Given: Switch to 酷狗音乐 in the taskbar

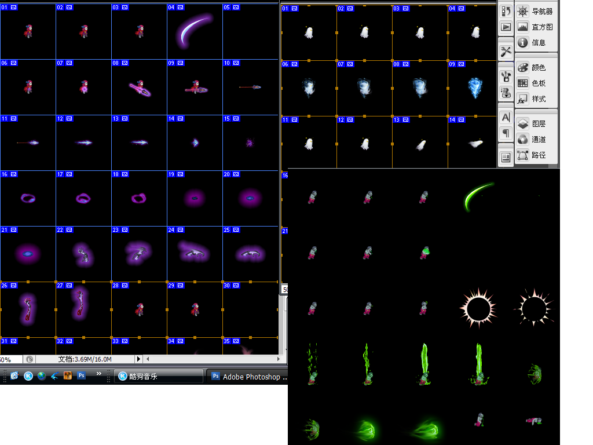Looking at the screenshot, I should point(159,376).
